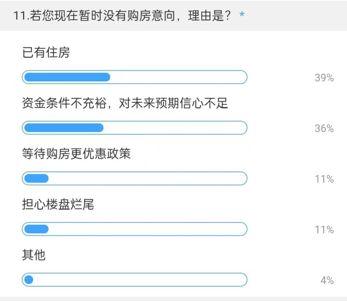Click the 36% percentage value
The image size is (347, 301).
coord(324,128)
